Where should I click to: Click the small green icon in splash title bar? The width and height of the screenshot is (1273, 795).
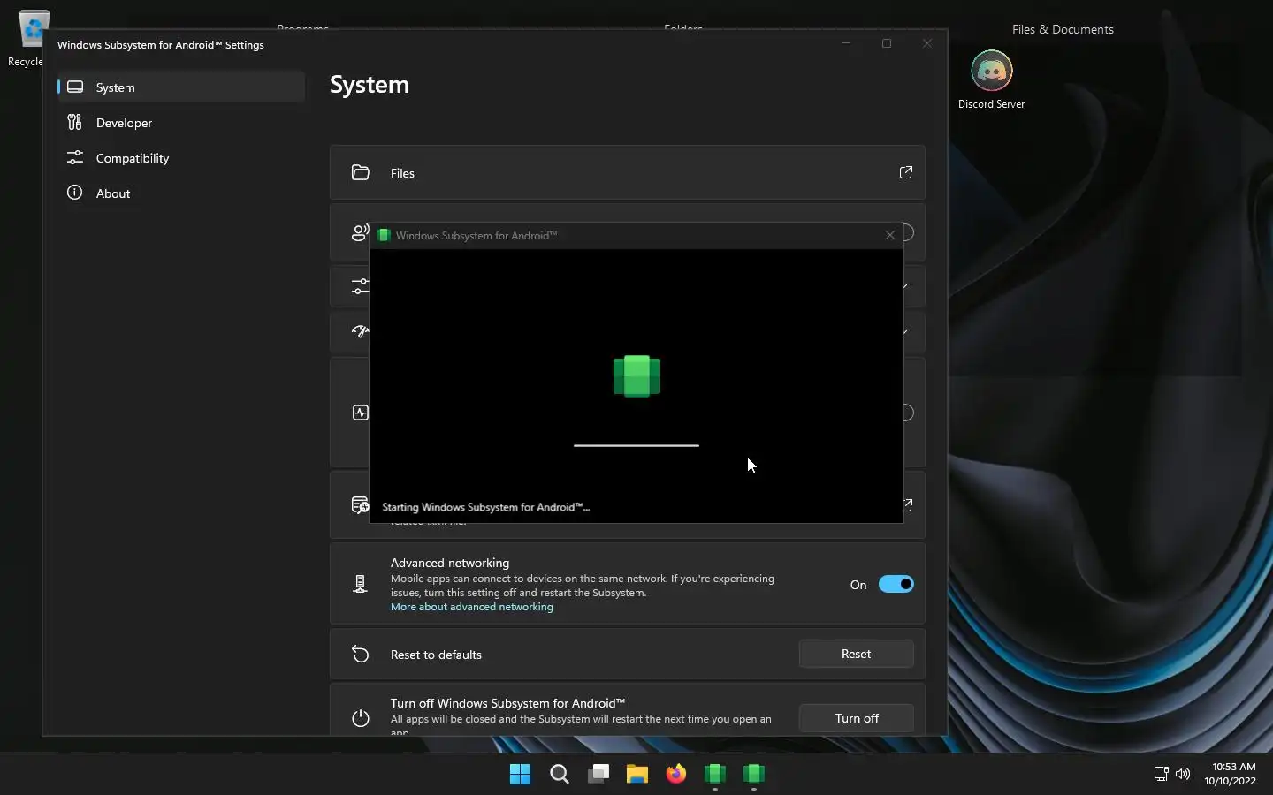[384, 235]
